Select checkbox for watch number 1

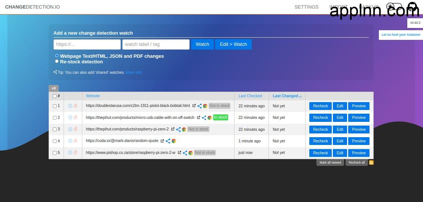pos(55,106)
